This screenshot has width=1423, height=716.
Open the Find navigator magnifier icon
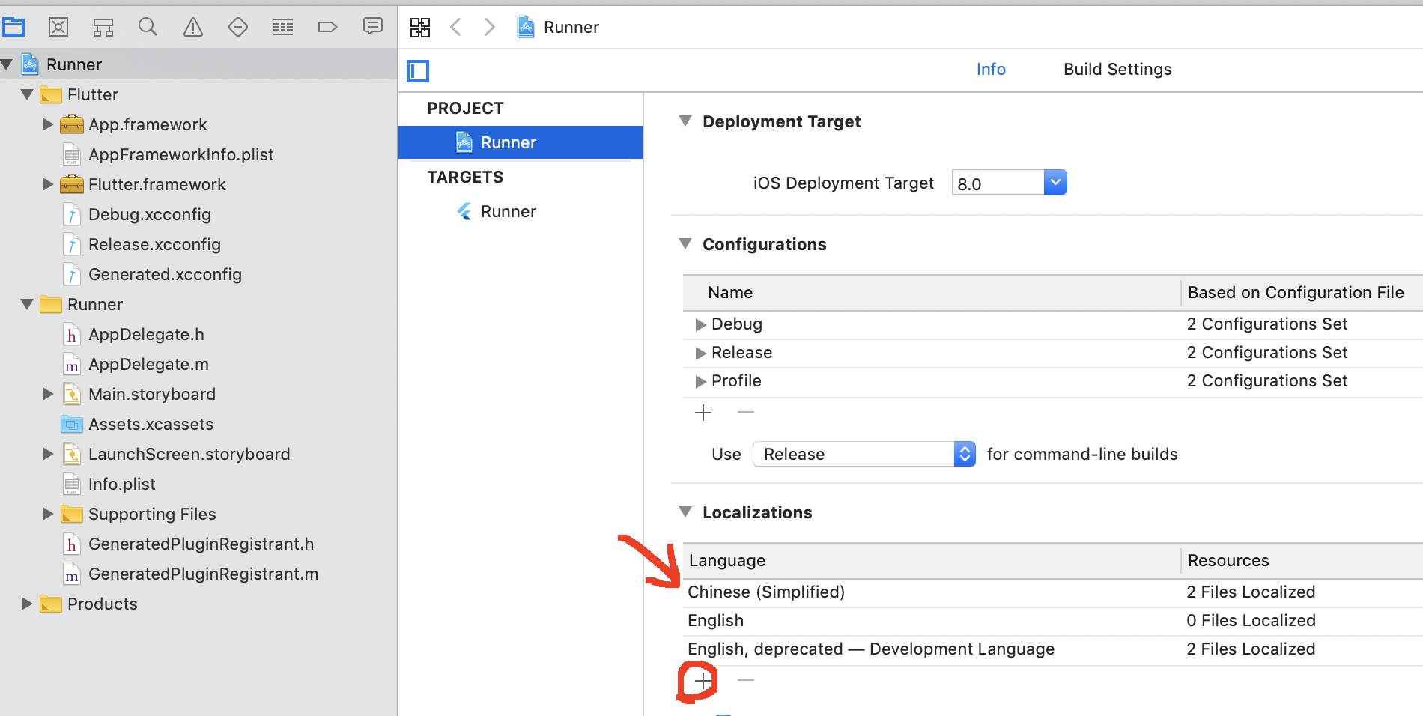(148, 28)
